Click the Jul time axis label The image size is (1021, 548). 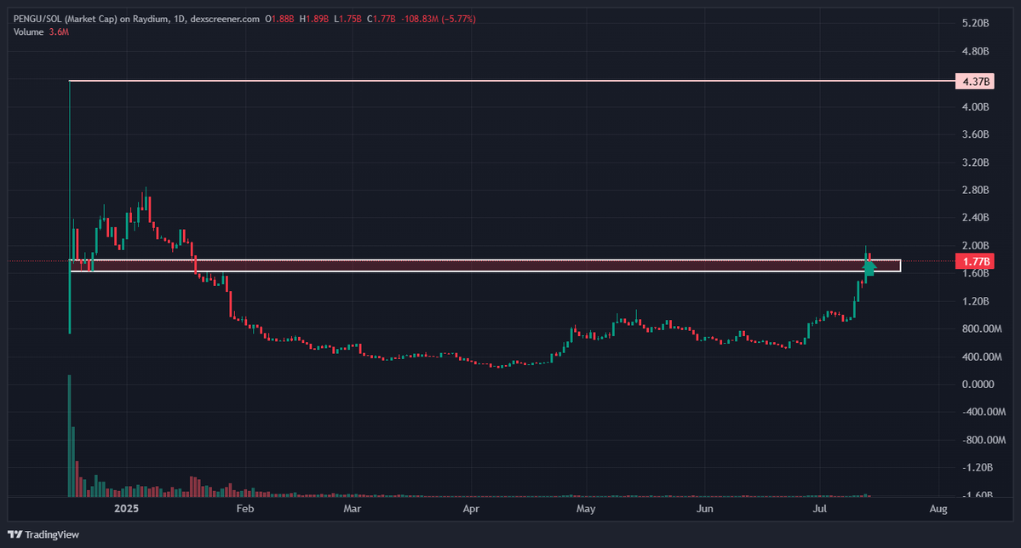(820, 508)
